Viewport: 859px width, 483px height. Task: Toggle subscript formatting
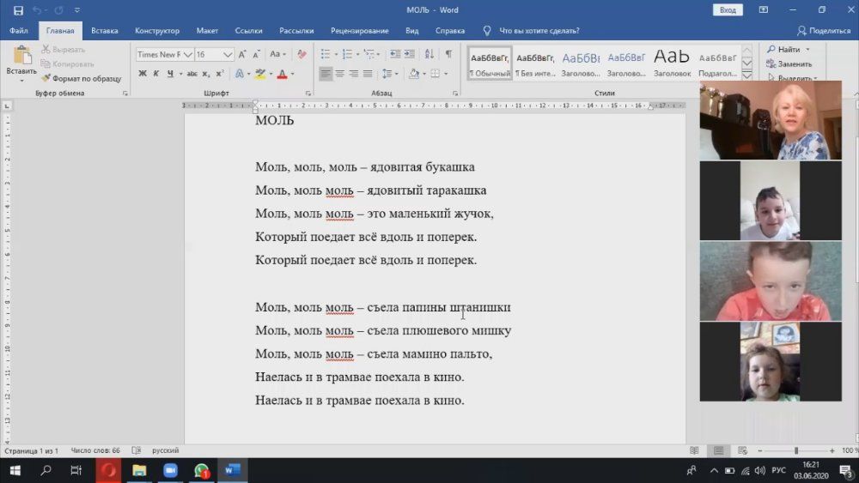pos(205,74)
